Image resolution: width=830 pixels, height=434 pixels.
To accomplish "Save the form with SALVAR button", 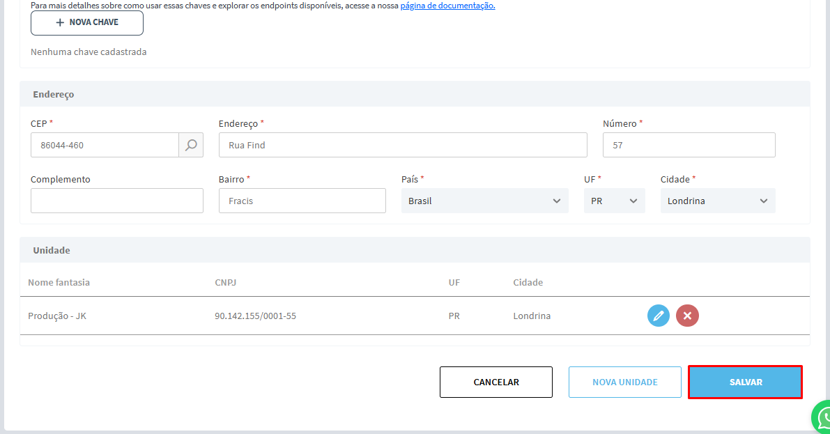I will pos(745,382).
